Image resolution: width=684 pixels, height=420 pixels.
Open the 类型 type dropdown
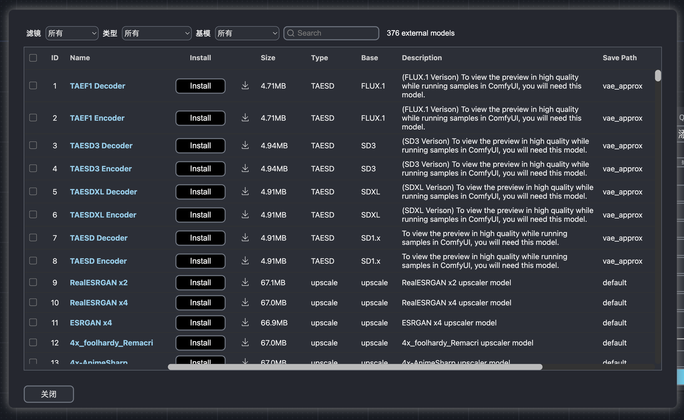tap(156, 33)
